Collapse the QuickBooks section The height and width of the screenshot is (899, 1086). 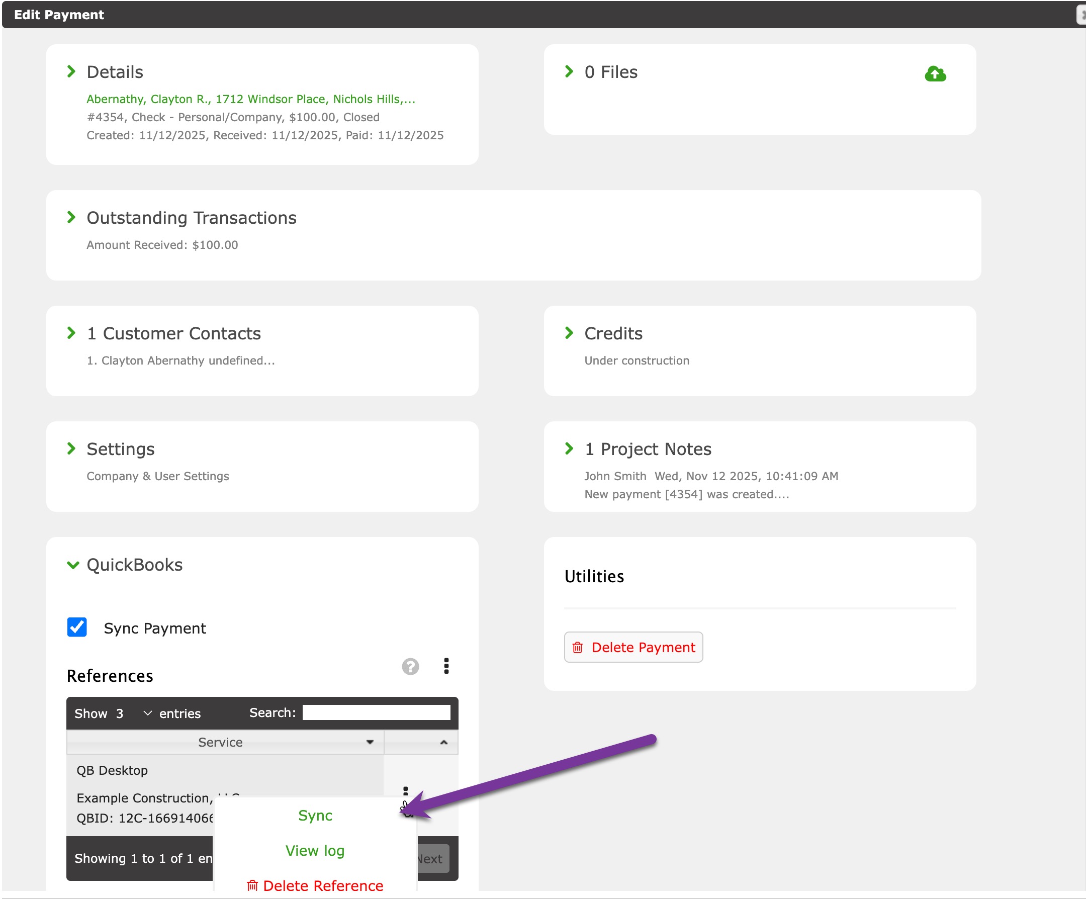73,565
